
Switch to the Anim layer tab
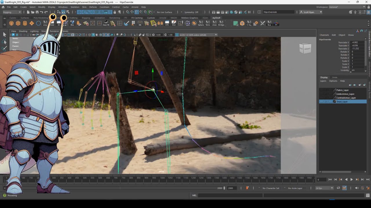334,77
